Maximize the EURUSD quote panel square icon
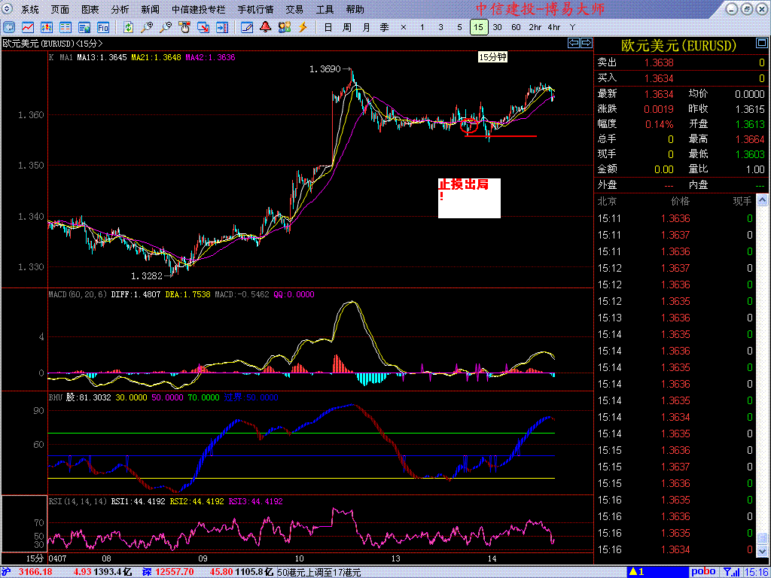The width and height of the screenshot is (771, 578). [761, 44]
